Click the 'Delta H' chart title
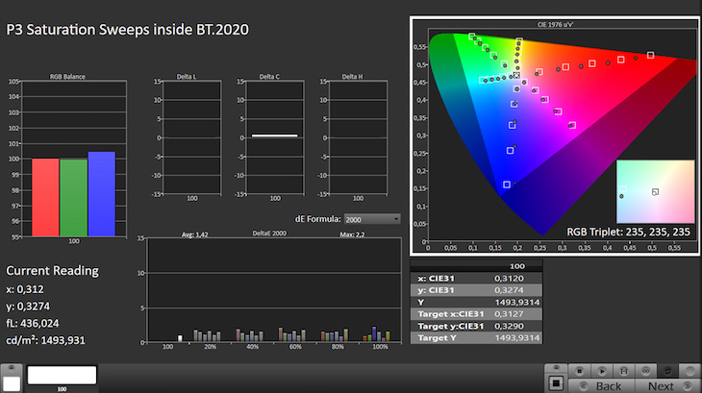This screenshot has width=702, height=393. 352,77
